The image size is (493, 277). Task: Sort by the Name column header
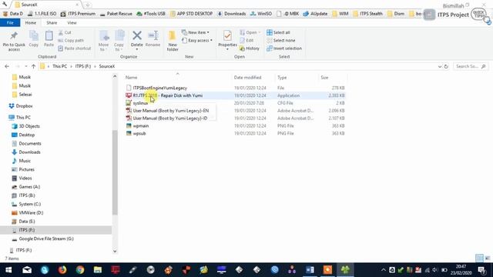pos(132,78)
